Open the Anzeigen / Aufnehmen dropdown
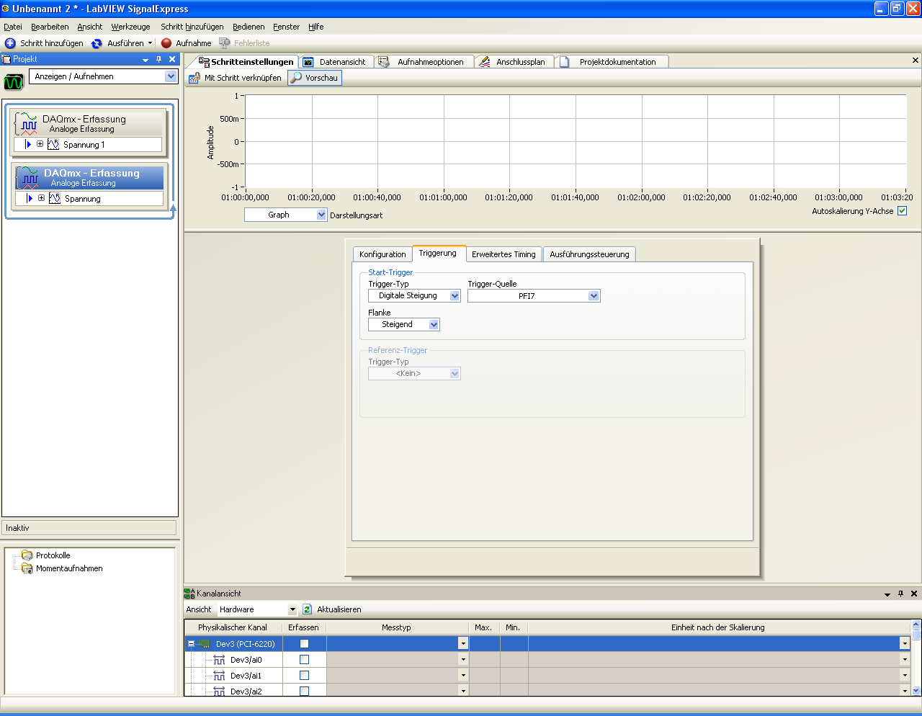The image size is (922, 716). coord(171,76)
